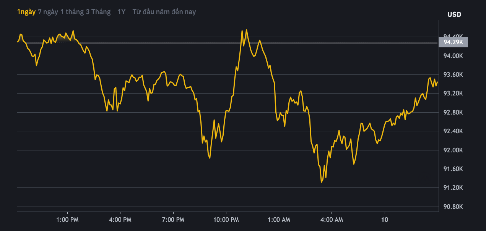The height and width of the screenshot is (231, 486).
Task: Click the 10:00 PM time axis label
Action: click(x=226, y=220)
